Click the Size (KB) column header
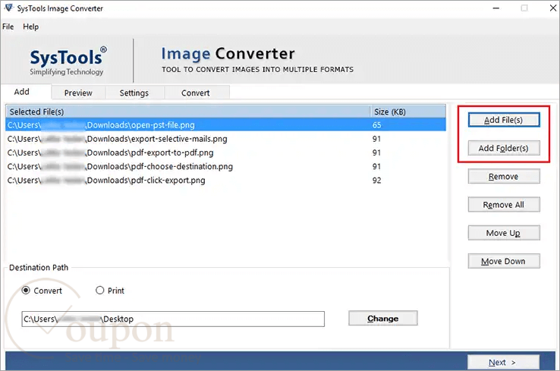The width and height of the screenshot is (560, 371). pyautogui.click(x=408, y=112)
